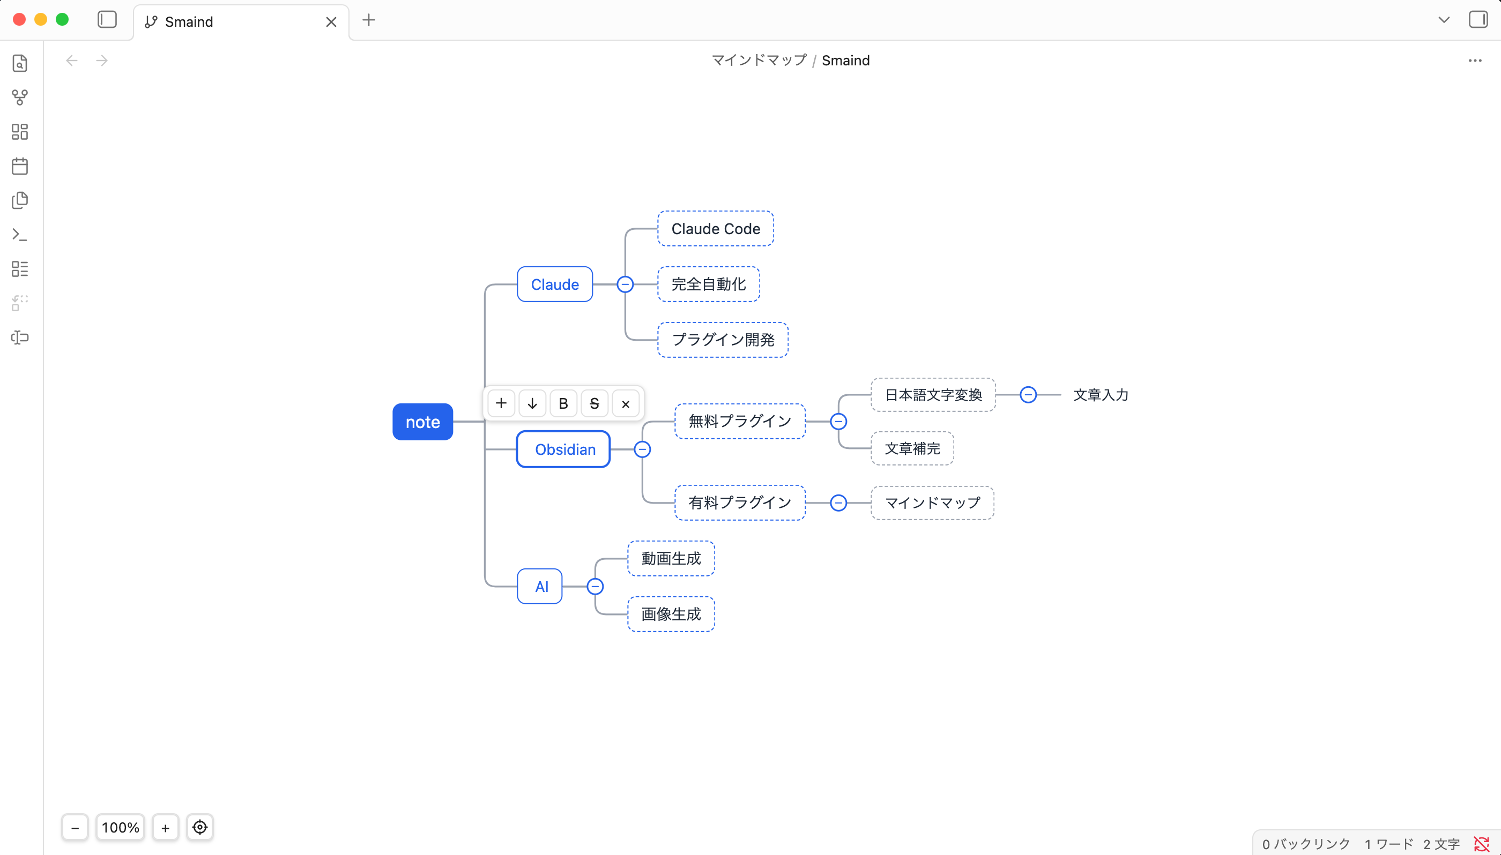The height and width of the screenshot is (855, 1501).
Task: Open the command palette terminal icon
Action: point(20,234)
